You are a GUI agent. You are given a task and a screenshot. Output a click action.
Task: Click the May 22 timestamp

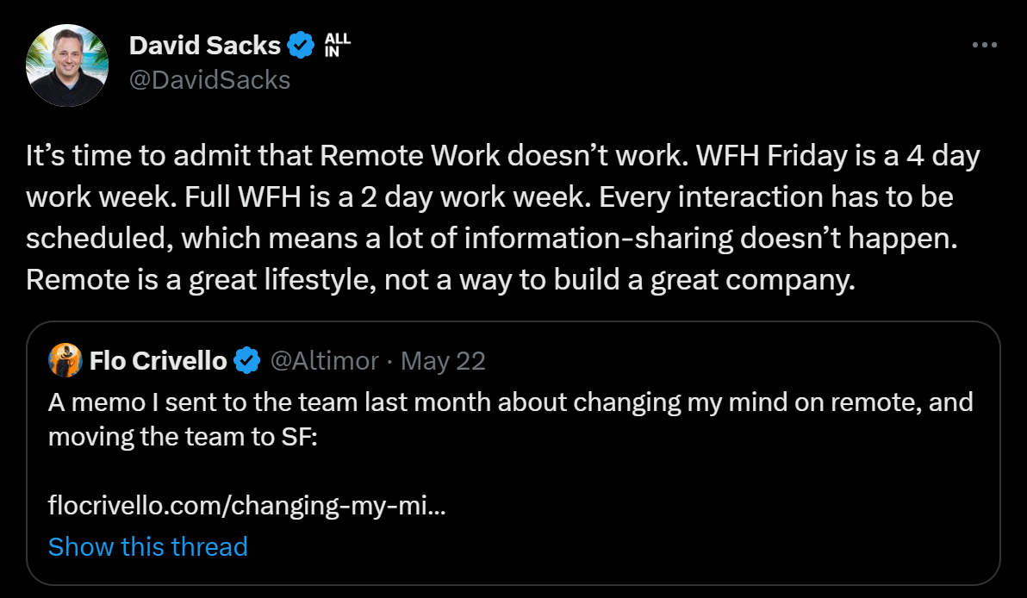(x=443, y=361)
